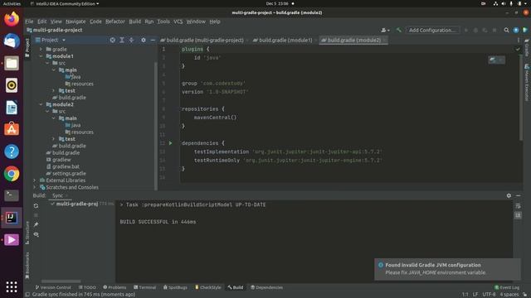Screen dimensions: 531x298
Task: Open Project panel settings gear
Action: tap(144, 40)
